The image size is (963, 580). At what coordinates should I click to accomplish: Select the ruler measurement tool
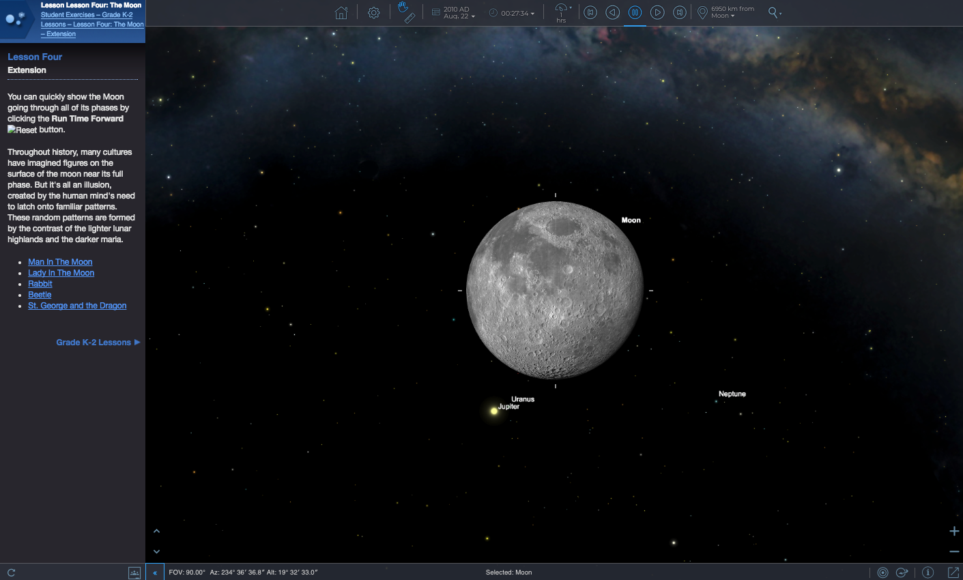point(409,18)
